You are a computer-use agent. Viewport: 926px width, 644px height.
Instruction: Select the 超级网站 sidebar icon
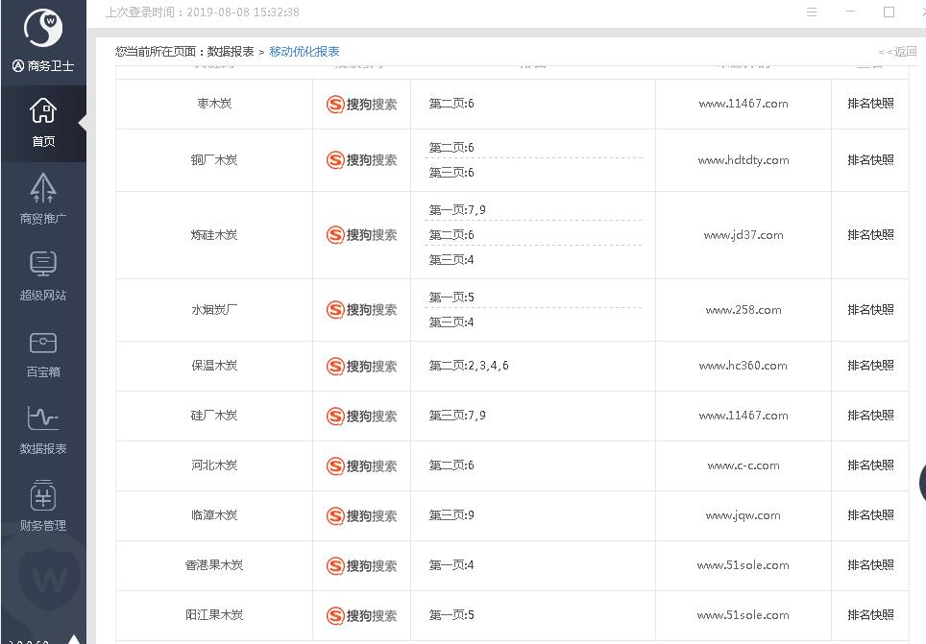pos(43,275)
